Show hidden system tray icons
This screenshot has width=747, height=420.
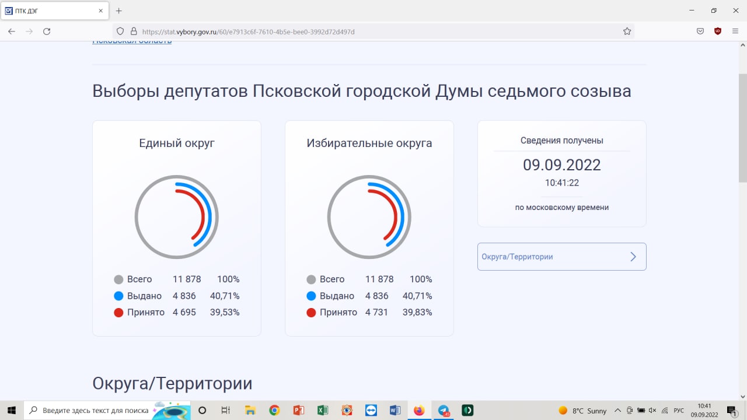(x=617, y=411)
